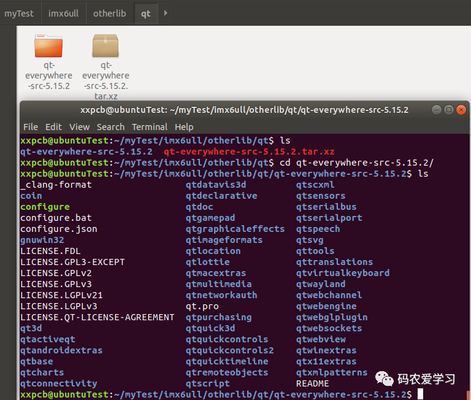Image resolution: width=471 pixels, height=400 pixels.
Task: Click the qtconnectivity directory entry
Action: click(x=59, y=383)
